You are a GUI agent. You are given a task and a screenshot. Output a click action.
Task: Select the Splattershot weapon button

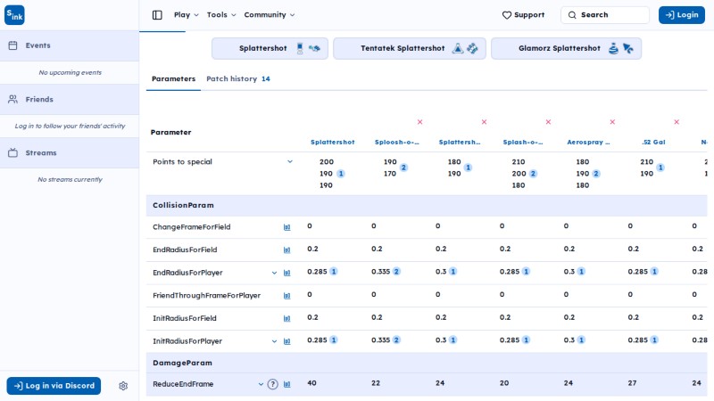pos(270,48)
